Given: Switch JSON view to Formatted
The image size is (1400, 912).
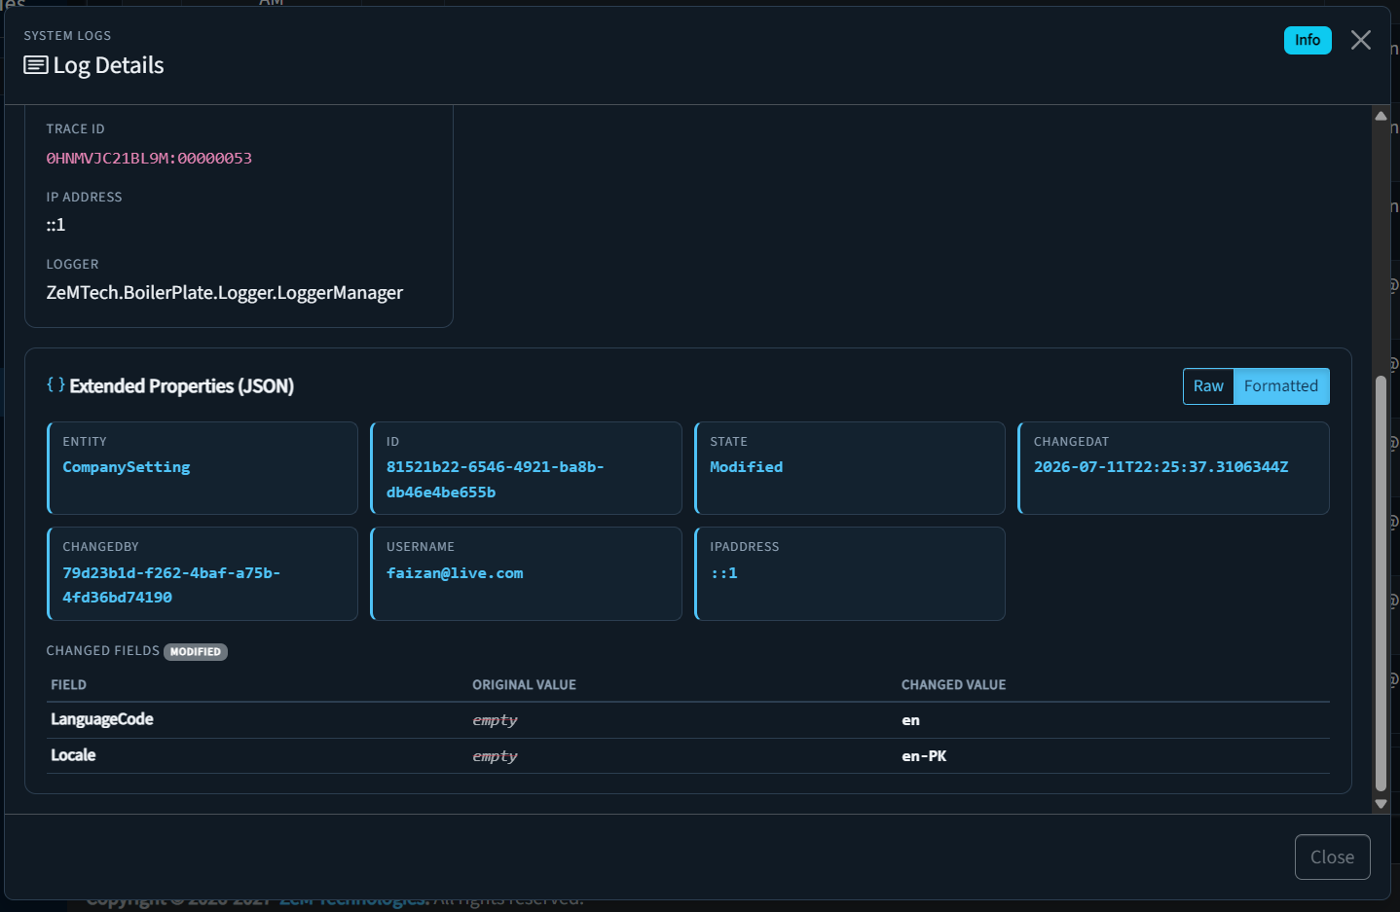Looking at the screenshot, I should coord(1281,386).
